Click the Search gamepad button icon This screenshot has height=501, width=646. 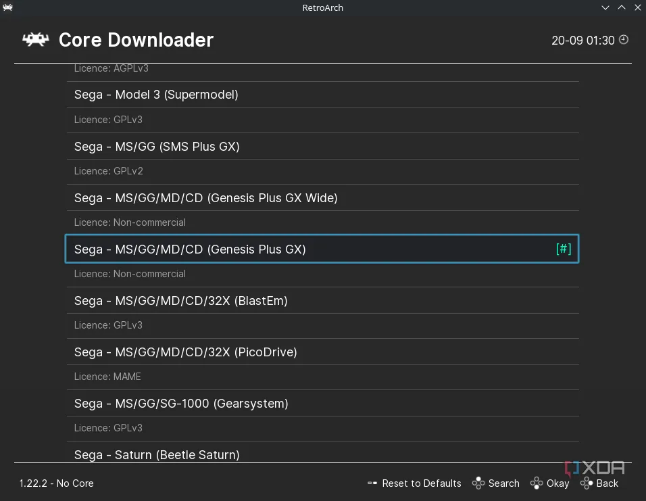tap(478, 483)
